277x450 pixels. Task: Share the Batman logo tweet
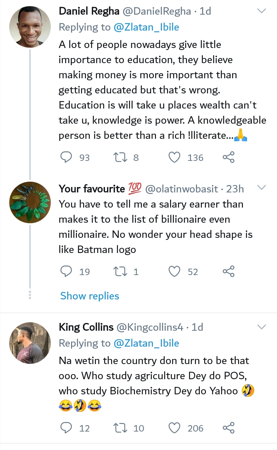[x=228, y=271]
